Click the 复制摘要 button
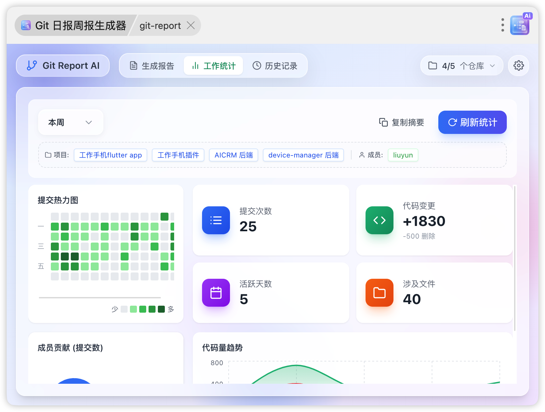Image resolution: width=545 pixels, height=412 pixels. tap(402, 122)
